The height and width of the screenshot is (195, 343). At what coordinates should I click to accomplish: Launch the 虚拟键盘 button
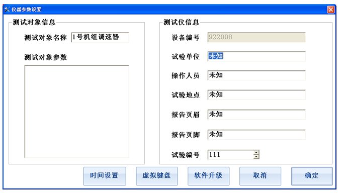[156, 176]
